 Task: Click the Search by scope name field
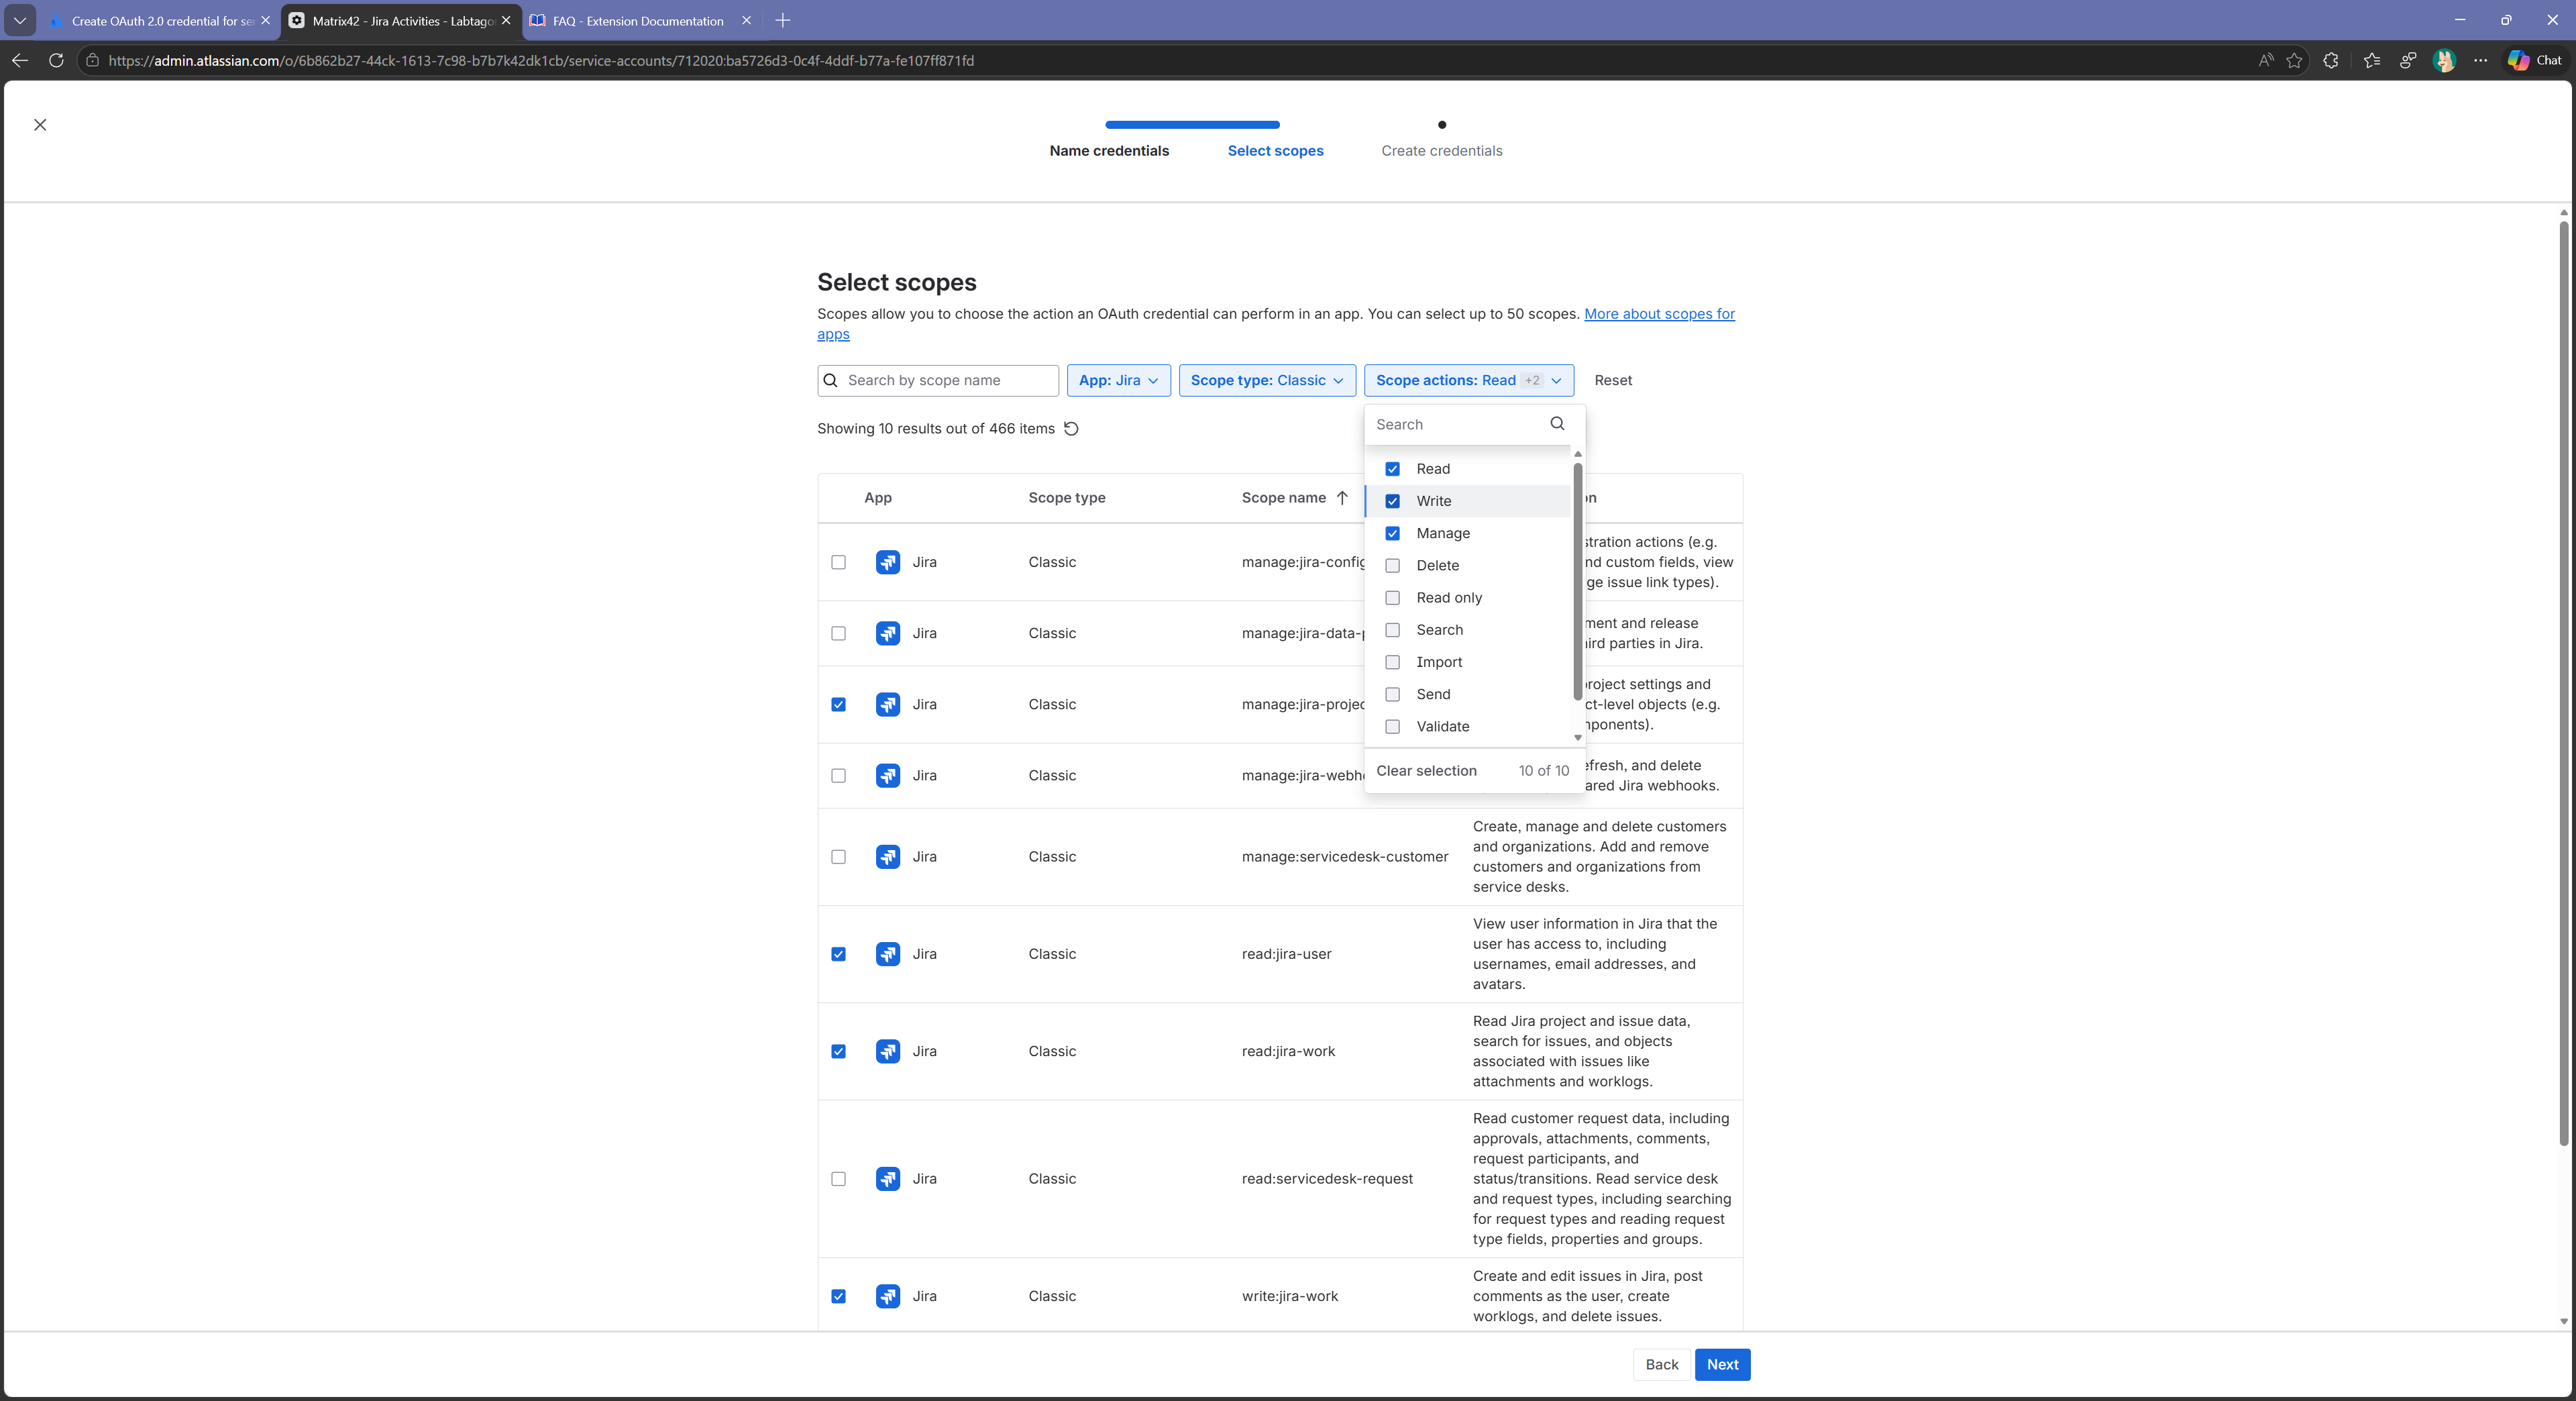point(947,381)
